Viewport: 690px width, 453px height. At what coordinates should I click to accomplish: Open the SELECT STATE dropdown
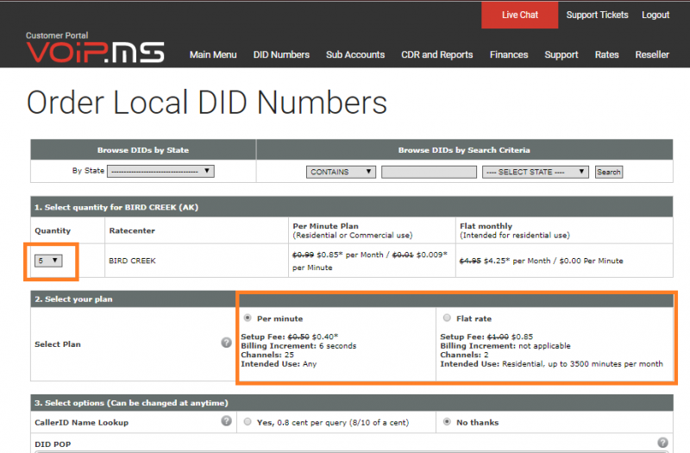tap(536, 172)
